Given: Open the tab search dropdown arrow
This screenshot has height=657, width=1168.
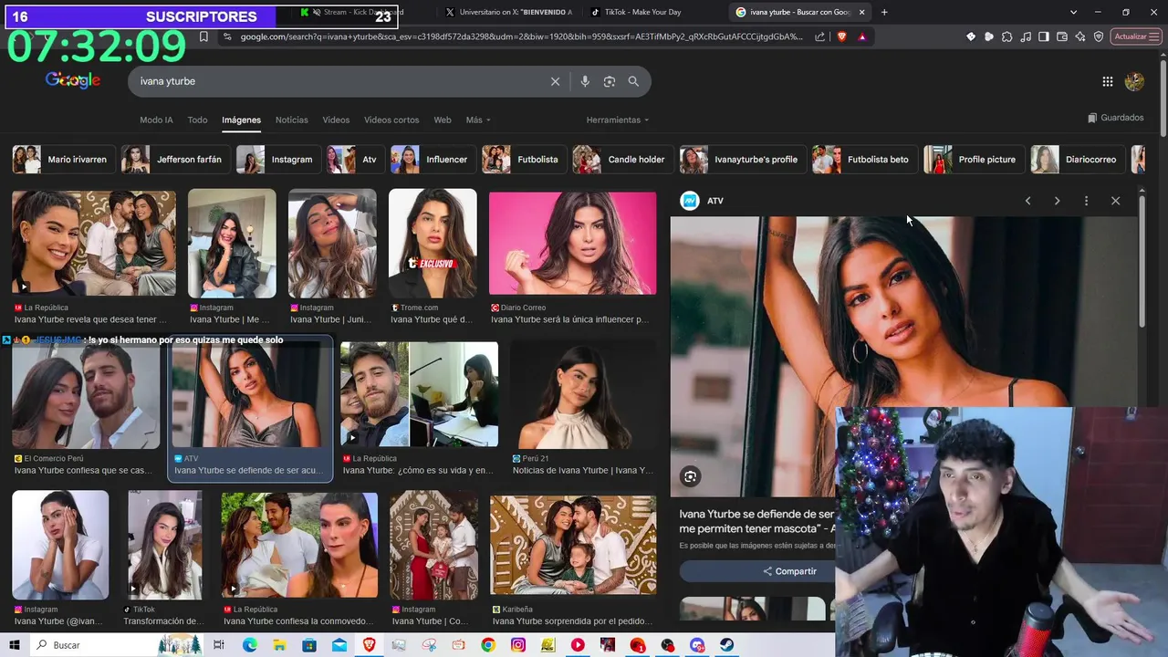Looking at the screenshot, I should coord(1073,12).
